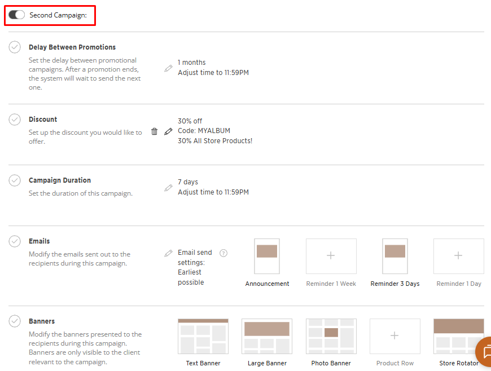Open the Announcement email thumbnail
Screen dimensions: 491x371
click(x=267, y=256)
